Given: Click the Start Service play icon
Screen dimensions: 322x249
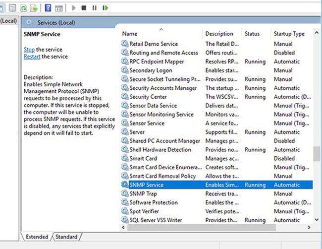Looking at the screenshot, I should coord(74,8).
